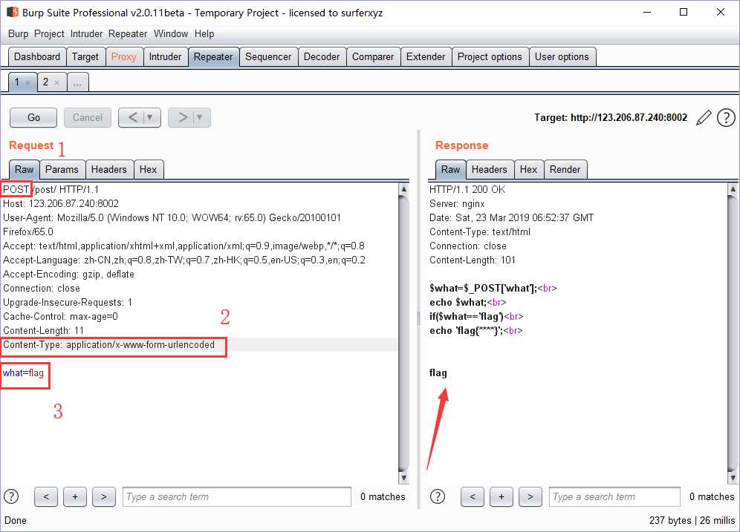Open the Intruder menu

86,34
